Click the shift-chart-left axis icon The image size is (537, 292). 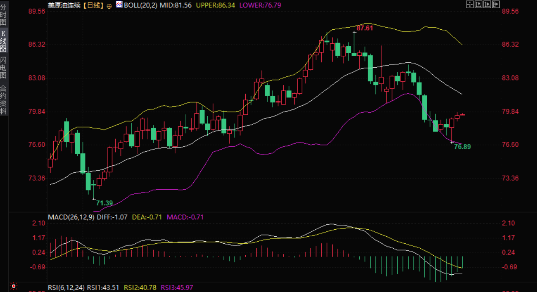[x=478, y=4]
